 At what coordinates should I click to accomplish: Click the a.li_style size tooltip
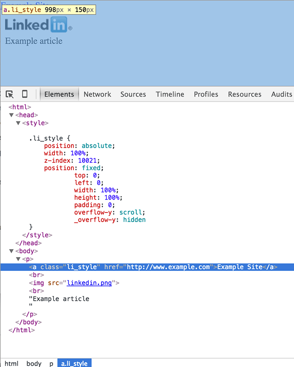pyautogui.click(x=49, y=10)
